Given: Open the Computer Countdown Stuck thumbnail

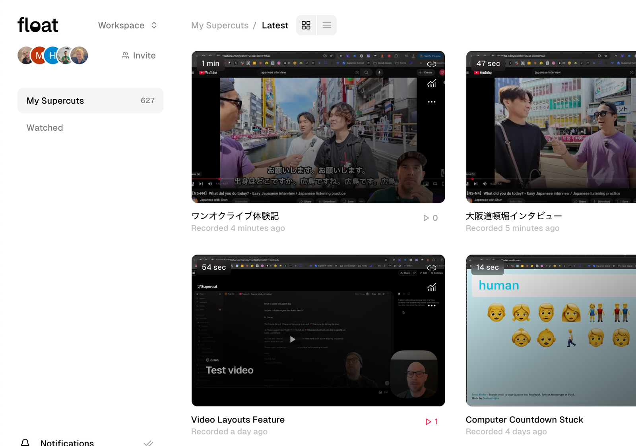Looking at the screenshot, I should 551,330.
